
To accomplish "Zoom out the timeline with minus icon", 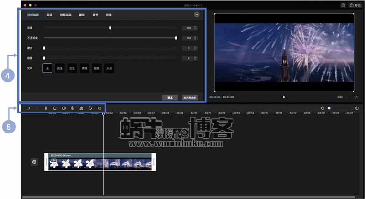I will [323, 108].
